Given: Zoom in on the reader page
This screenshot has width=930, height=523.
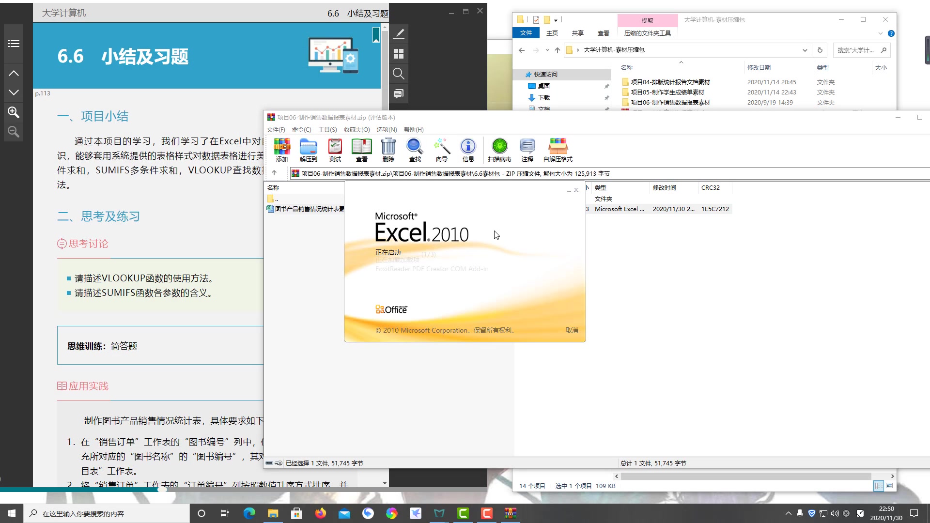Looking at the screenshot, I should (14, 112).
